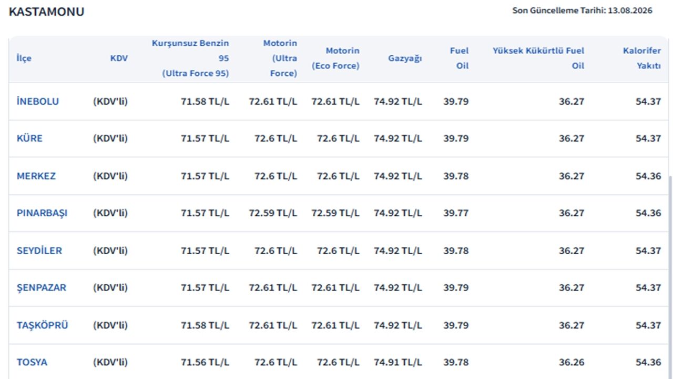Viewport: 673px width, 379px height.
Task: Click the Motorin (Ultra Force) column header
Action: pyautogui.click(x=280, y=58)
